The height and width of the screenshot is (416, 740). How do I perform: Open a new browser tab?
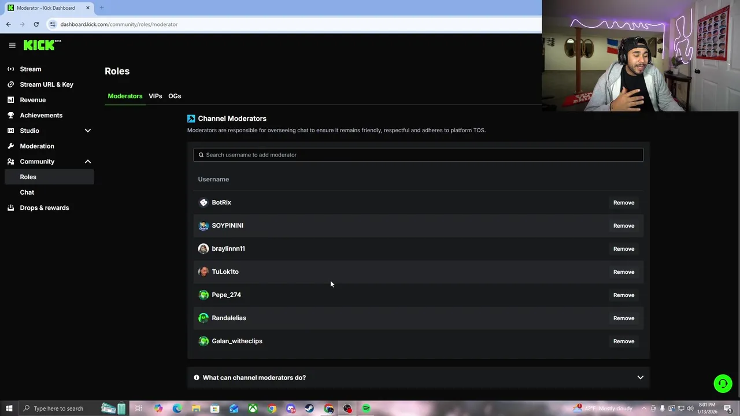[102, 8]
